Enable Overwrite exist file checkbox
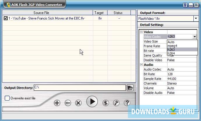 [x=7, y=98]
